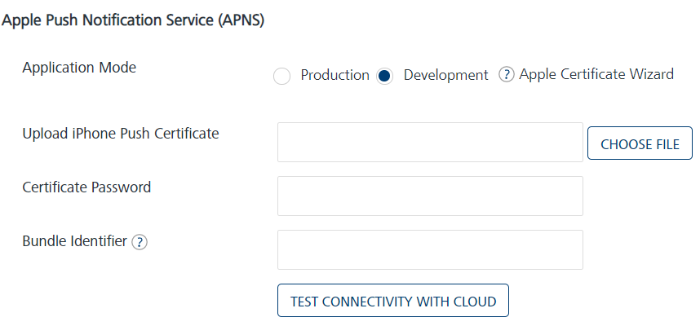Focus the Bundle Identifier text box
The width and height of the screenshot is (700, 326).
tap(430, 249)
